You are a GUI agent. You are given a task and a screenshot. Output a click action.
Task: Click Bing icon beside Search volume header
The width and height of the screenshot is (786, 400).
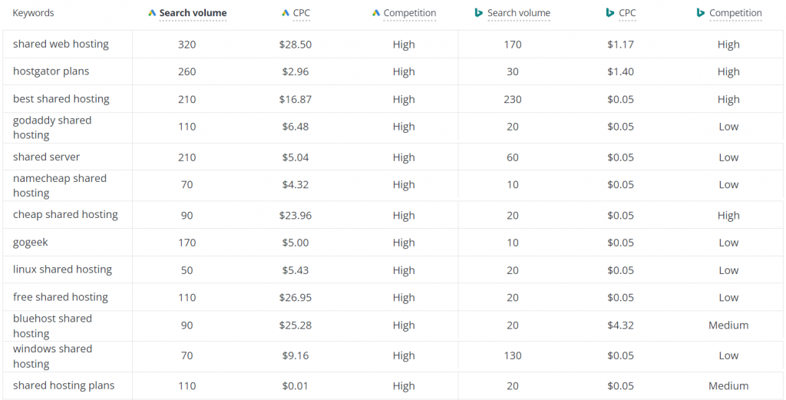tap(479, 13)
